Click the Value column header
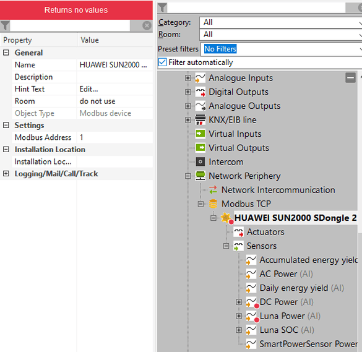The width and height of the screenshot is (362, 352). 115,40
